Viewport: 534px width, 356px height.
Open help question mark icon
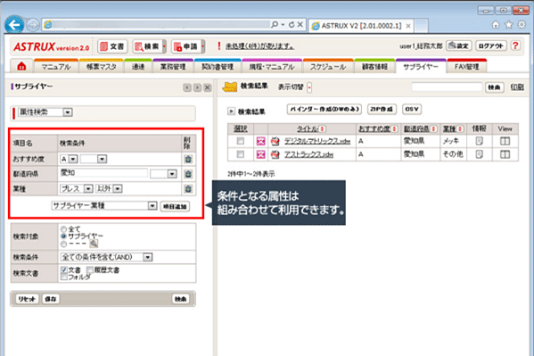(515, 46)
